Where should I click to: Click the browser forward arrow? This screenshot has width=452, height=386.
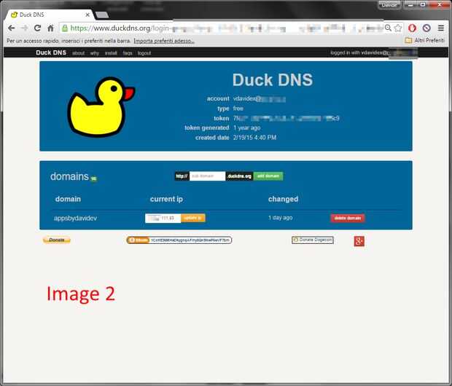pyautogui.click(x=25, y=28)
